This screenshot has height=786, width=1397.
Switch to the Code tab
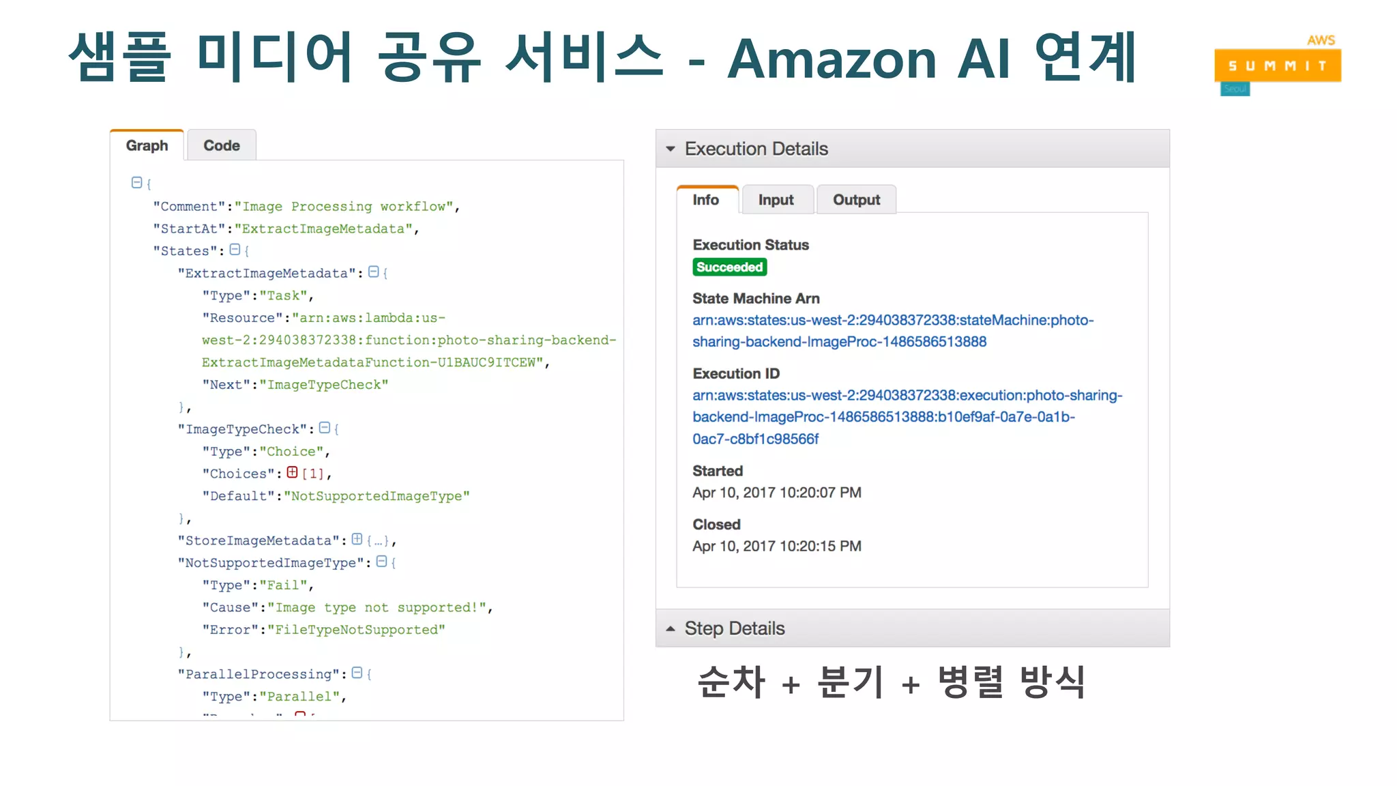[x=222, y=145]
